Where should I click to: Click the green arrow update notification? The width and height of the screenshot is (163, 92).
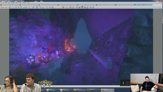pos(125,83)
